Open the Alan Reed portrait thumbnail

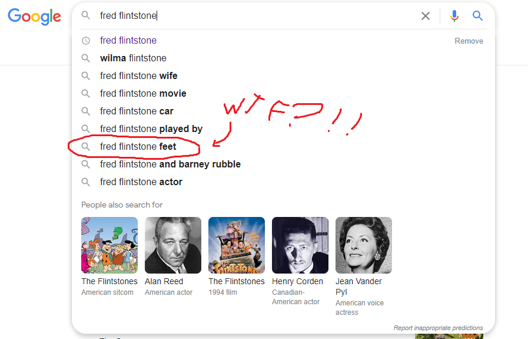pos(173,245)
